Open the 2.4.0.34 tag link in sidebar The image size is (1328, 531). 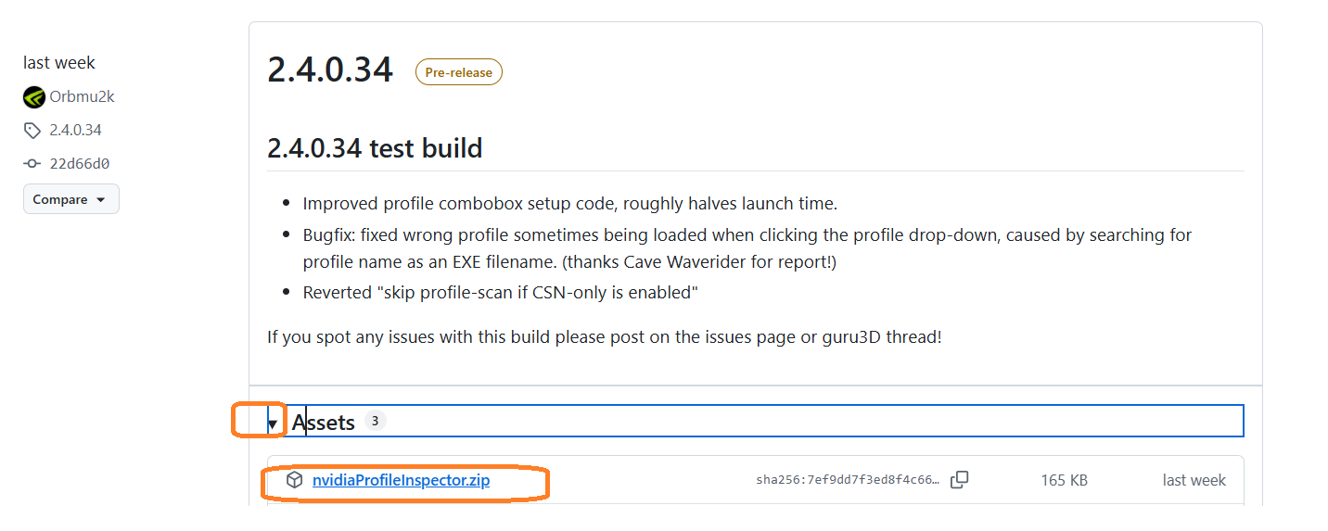tap(76, 130)
